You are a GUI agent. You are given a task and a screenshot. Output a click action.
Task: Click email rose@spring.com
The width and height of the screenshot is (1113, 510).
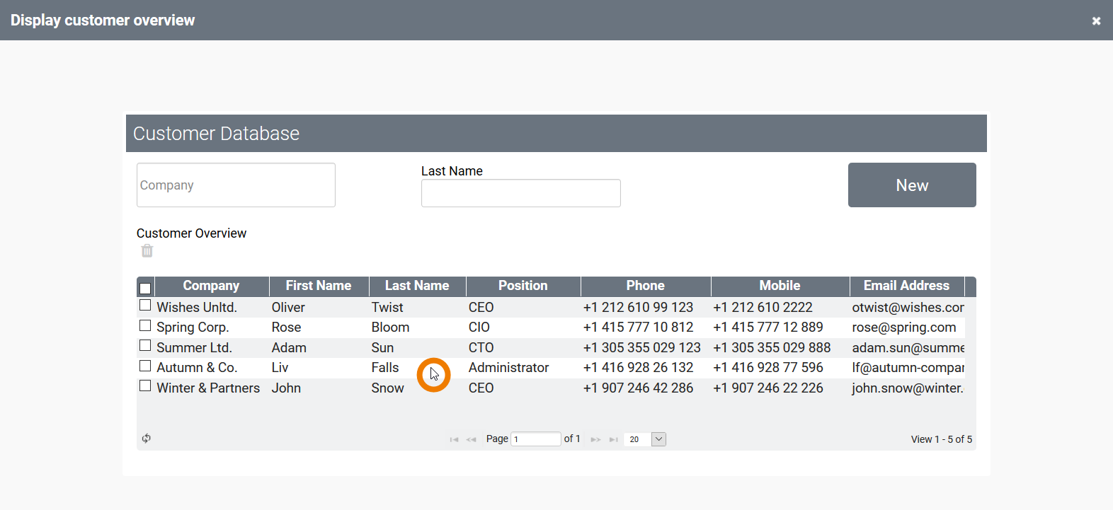click(904, 328)
